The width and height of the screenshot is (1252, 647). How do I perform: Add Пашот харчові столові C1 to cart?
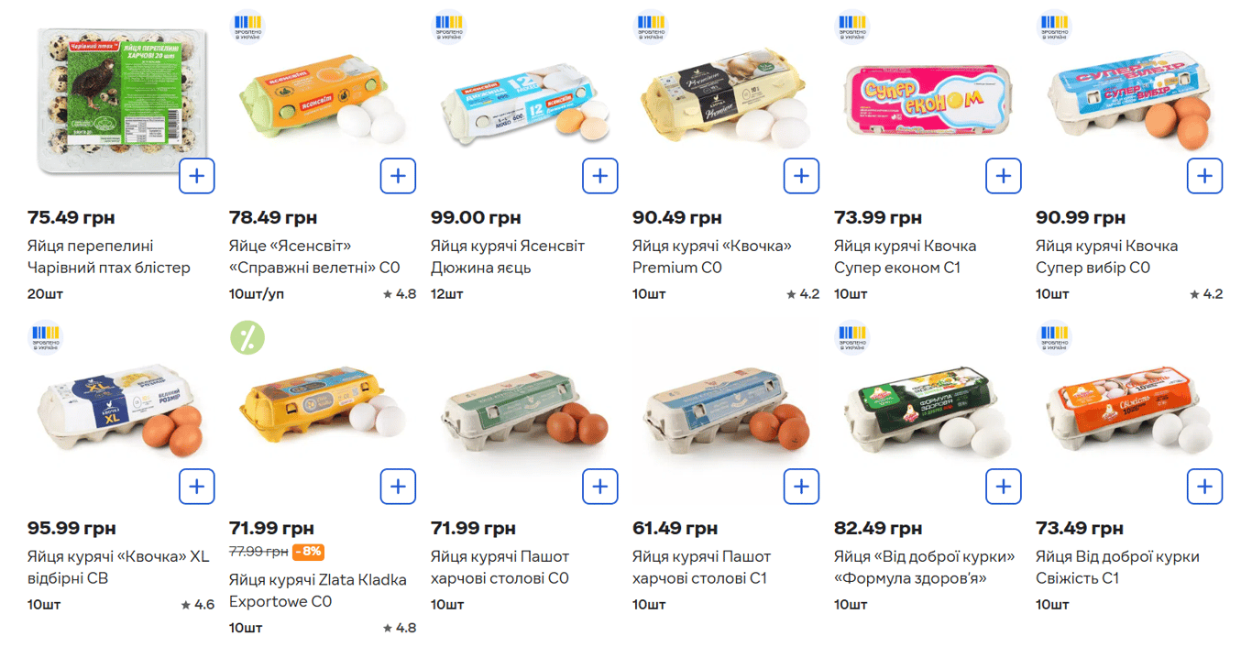[x=801, y=487]
